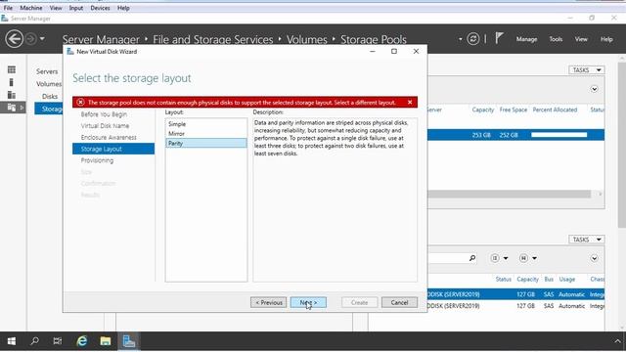Sort pools by Capacity column

click(x=482, y=110)
